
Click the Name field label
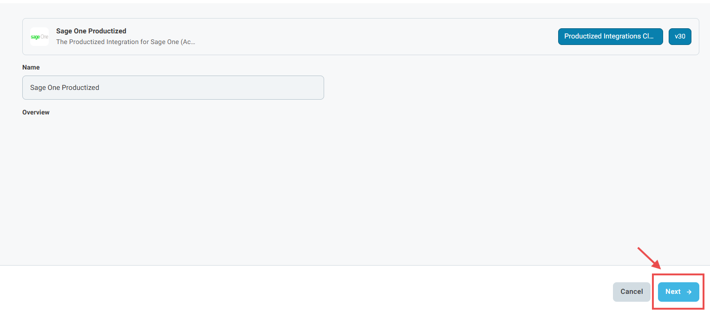click(31, 67)
